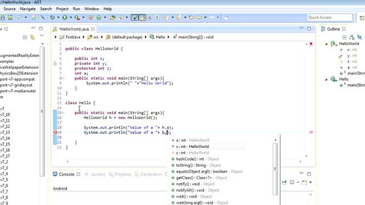Viewport: 365px width, 205px height.
Task: Select the HelloWorld.java editor tab
Action: [x=74, y=29]
